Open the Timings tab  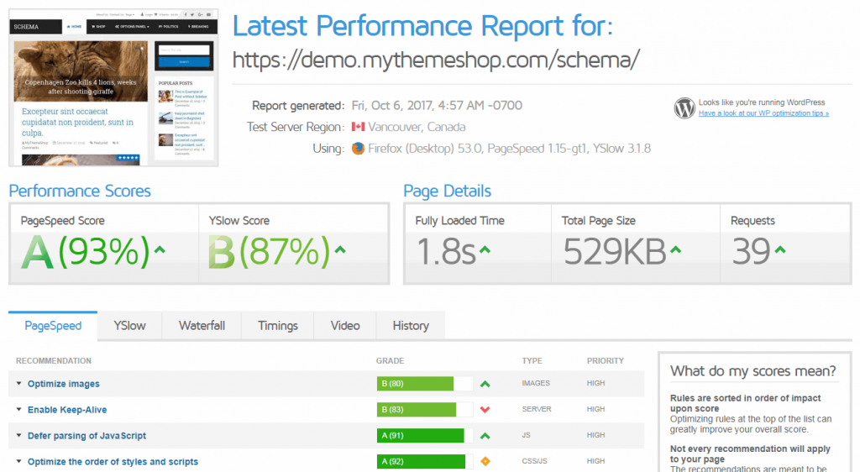tap(278, 326)
